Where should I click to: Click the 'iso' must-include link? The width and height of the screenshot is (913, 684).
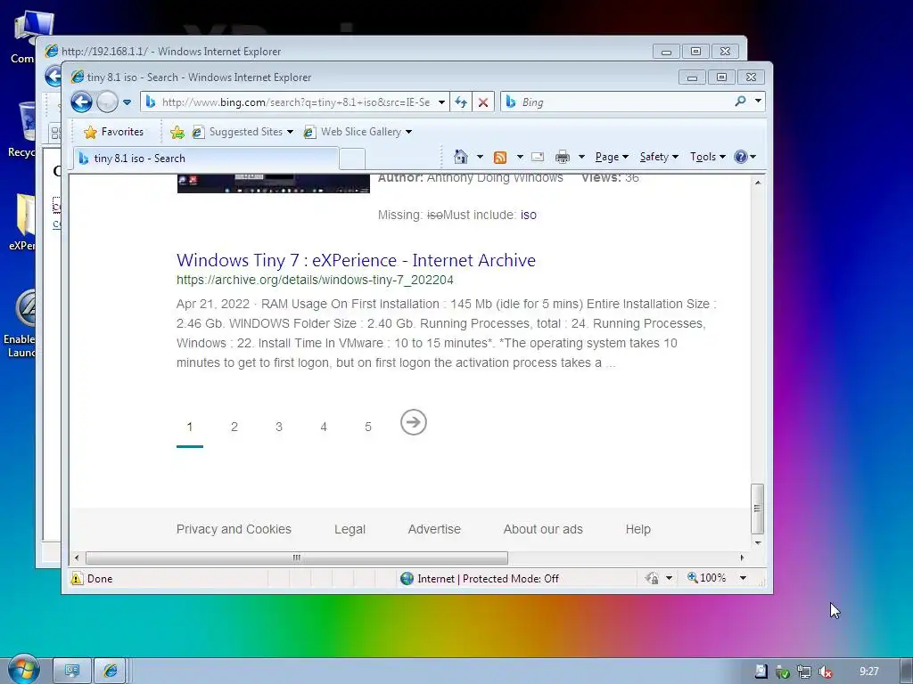(528, 215)
